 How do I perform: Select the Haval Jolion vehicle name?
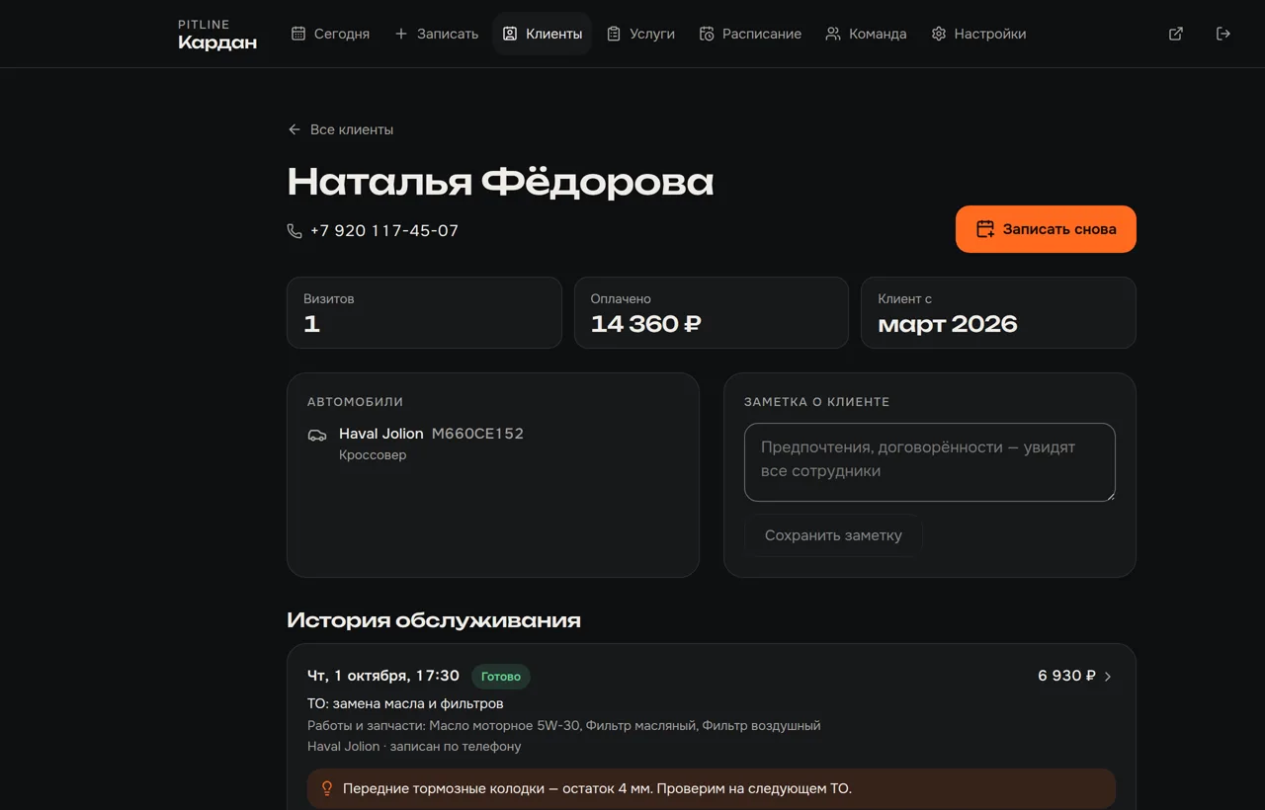click(x=381, y=434)
